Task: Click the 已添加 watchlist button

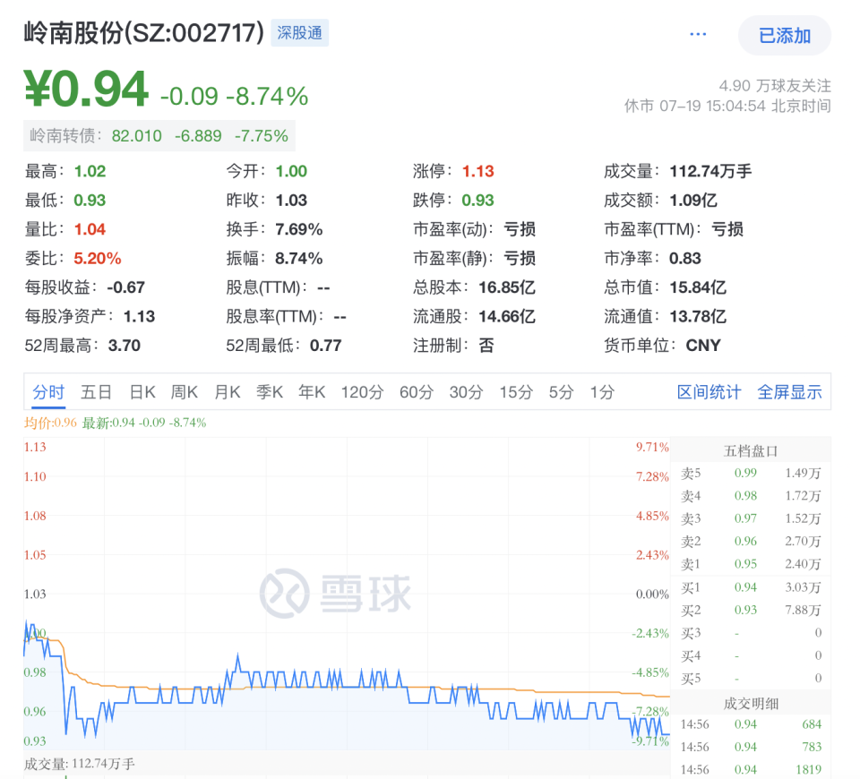Action: pos(785,36)
